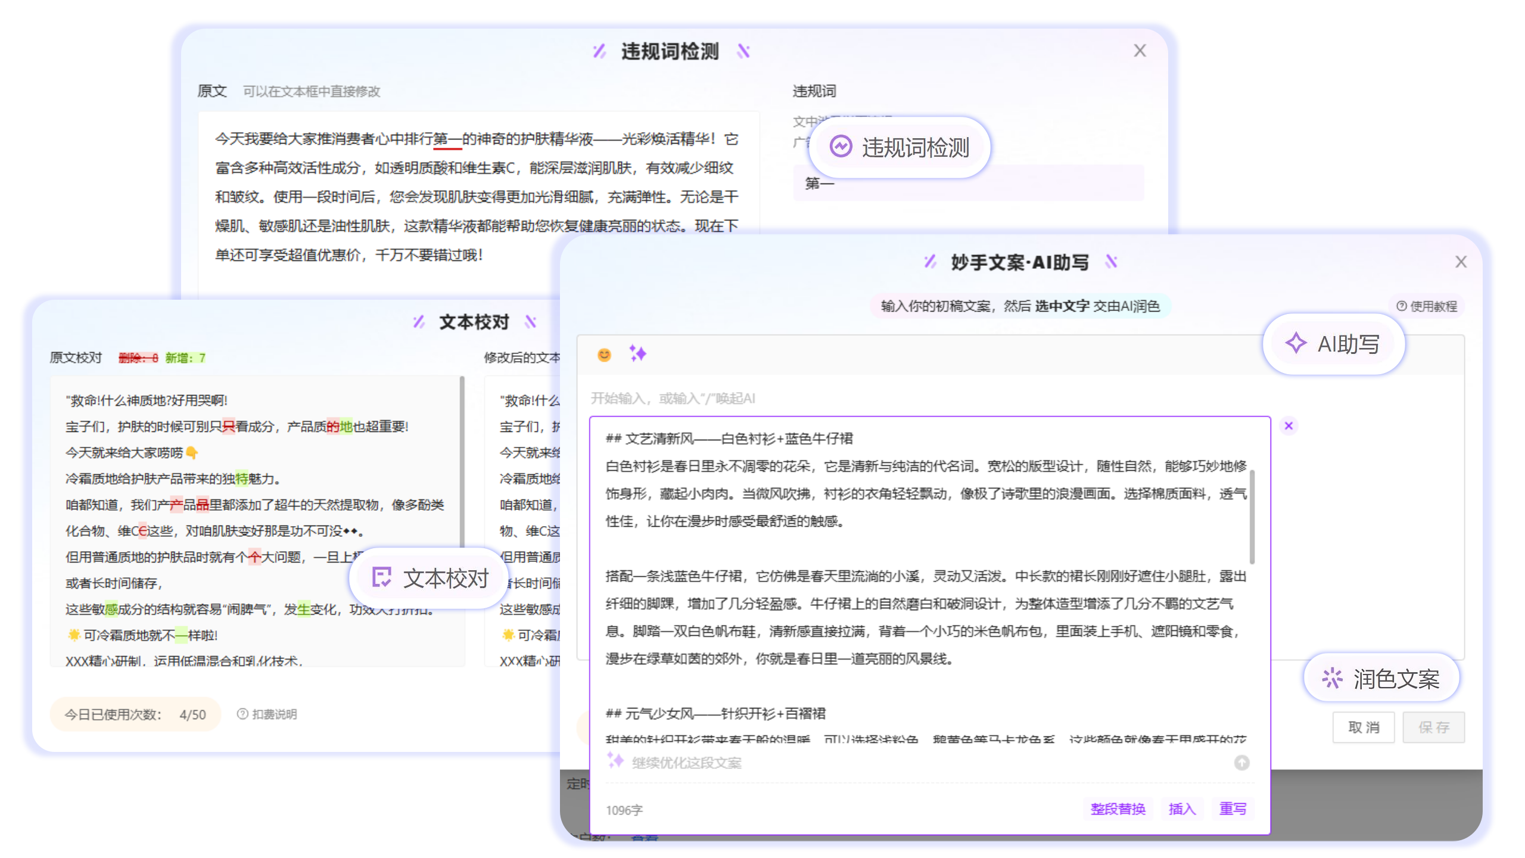Click the heading ## 元气少女风 in generated text
The height and width of the screenshot is (858, 1525).
[715, 713]
